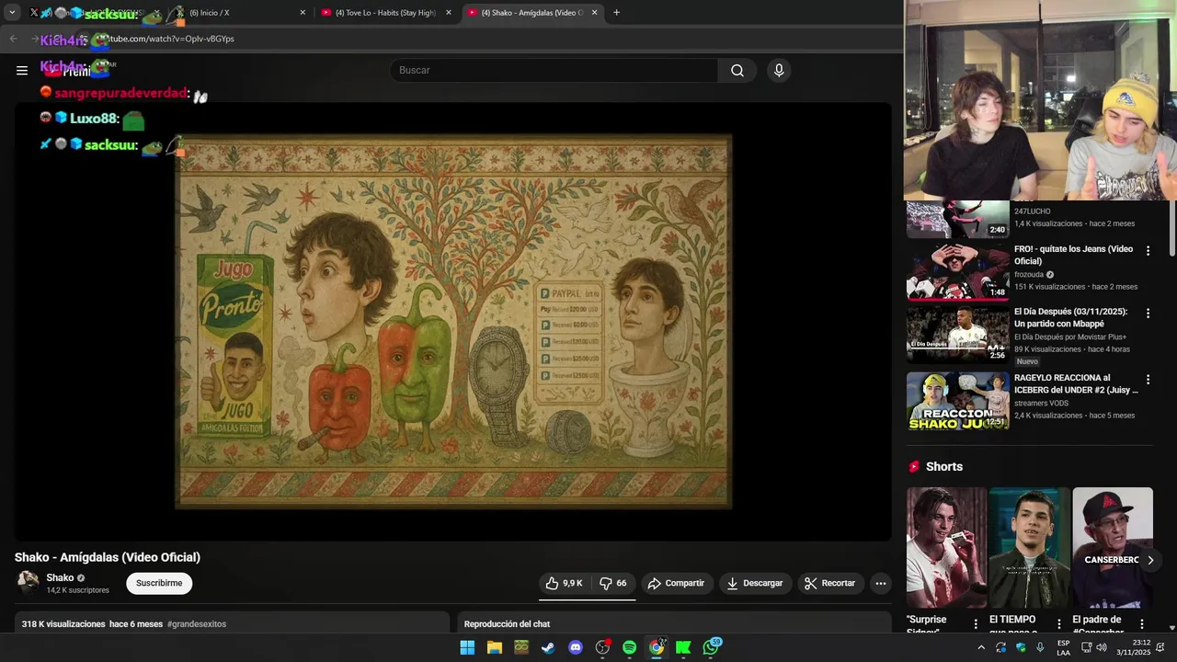Open El Día Después video thumbnail

958,334
